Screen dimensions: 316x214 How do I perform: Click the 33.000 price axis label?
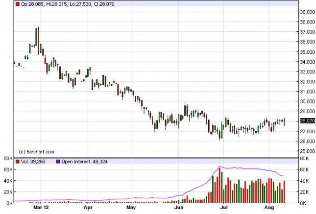(x=307, y=71)
